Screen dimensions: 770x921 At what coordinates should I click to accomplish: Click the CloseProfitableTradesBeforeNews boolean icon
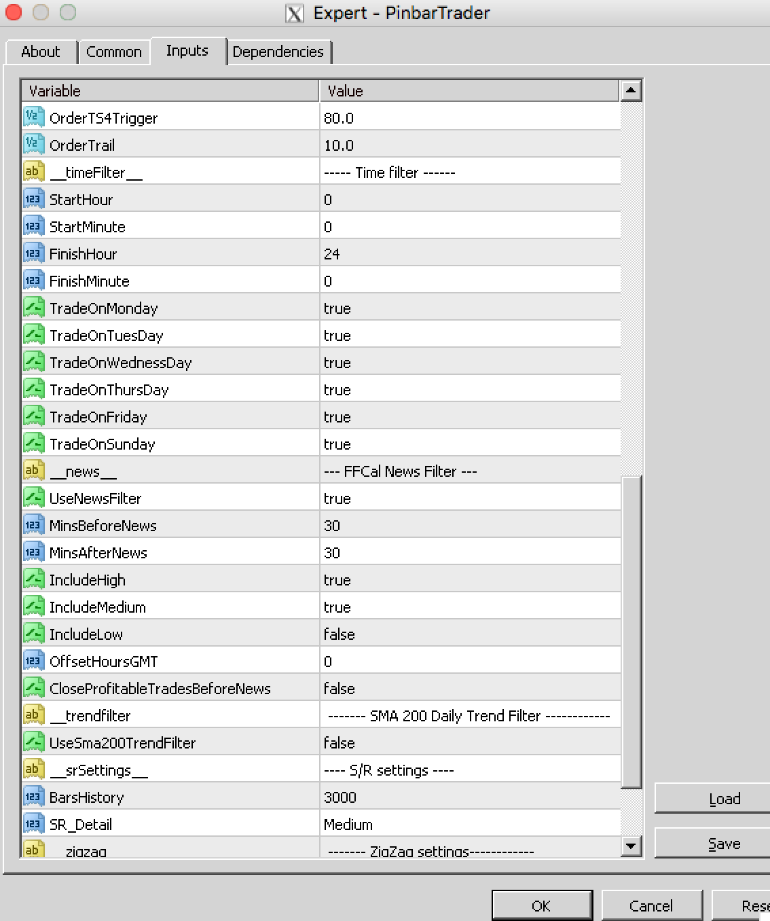pyautogui.click(x=33, y=687)
